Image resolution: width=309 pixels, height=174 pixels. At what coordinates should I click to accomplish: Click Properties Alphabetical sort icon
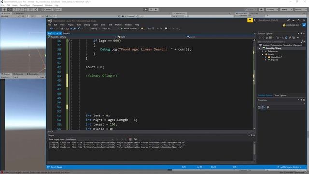click(264, 107)
